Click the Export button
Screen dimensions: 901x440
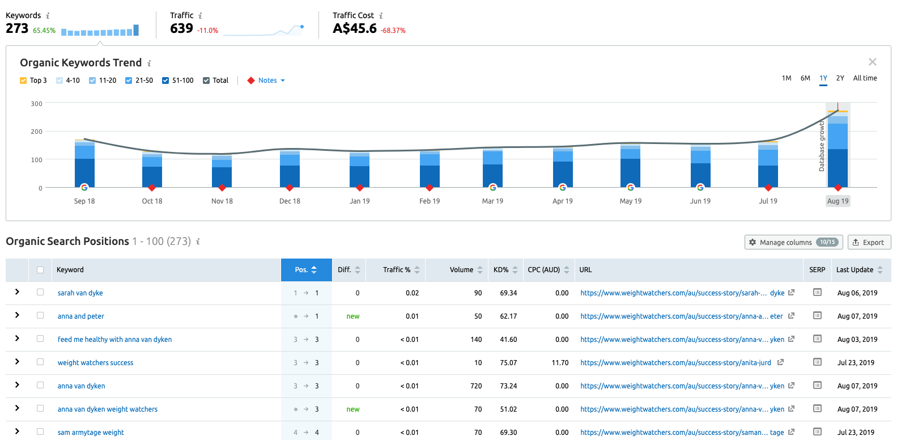tap(869, 242)
